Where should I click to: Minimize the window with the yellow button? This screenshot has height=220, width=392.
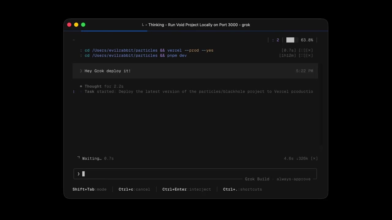76,25
